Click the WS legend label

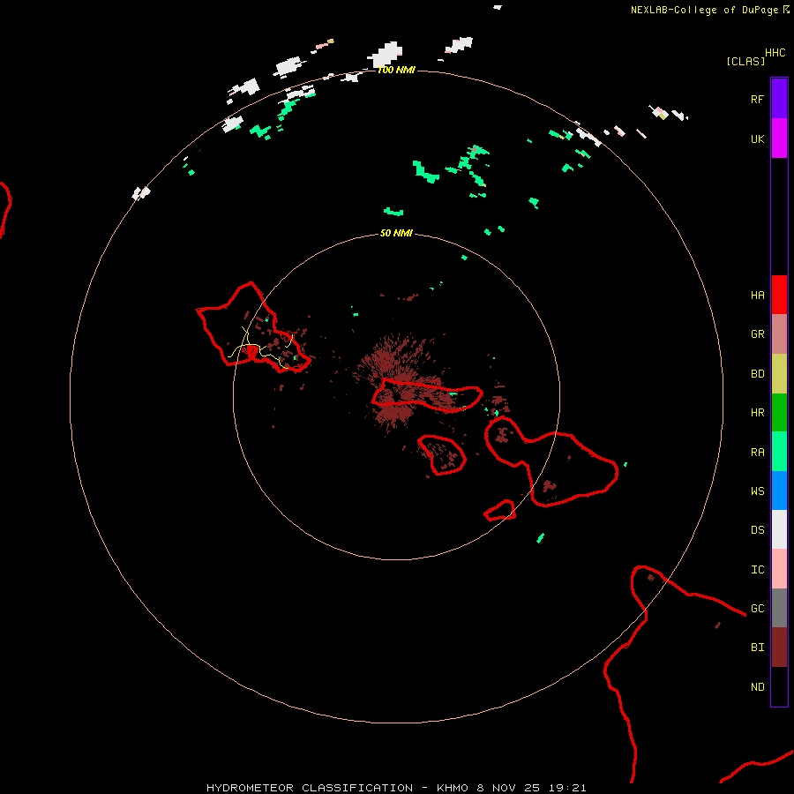(x=757, y=491)
